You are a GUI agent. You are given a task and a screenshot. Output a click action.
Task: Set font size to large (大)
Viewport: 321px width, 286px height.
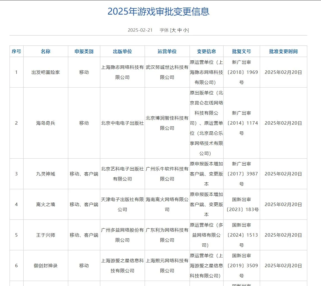[x=174, y=30]
